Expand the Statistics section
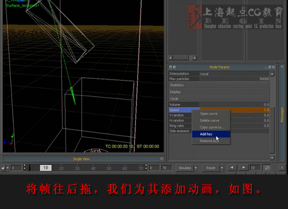 coord(219,85)
